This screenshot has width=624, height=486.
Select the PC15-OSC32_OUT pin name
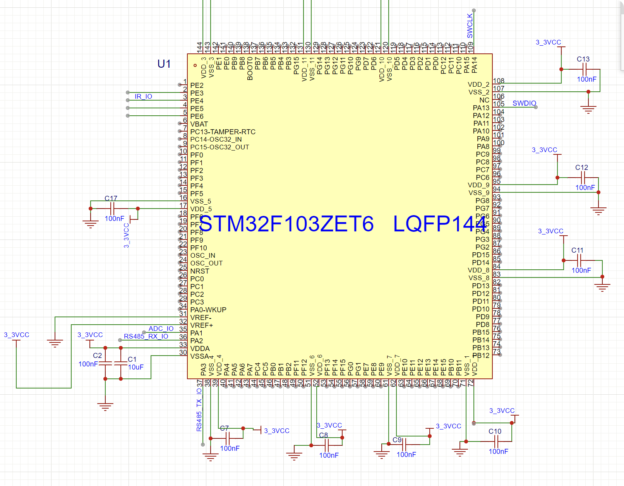point(219,147)
